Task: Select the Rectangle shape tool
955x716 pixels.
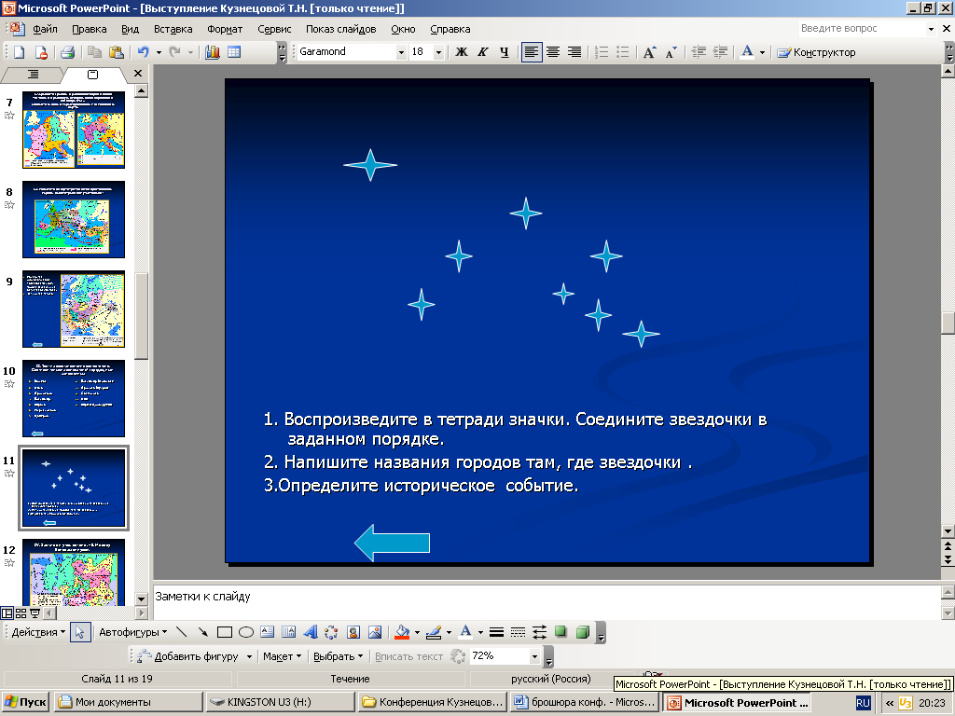Action: pos(224,632)
